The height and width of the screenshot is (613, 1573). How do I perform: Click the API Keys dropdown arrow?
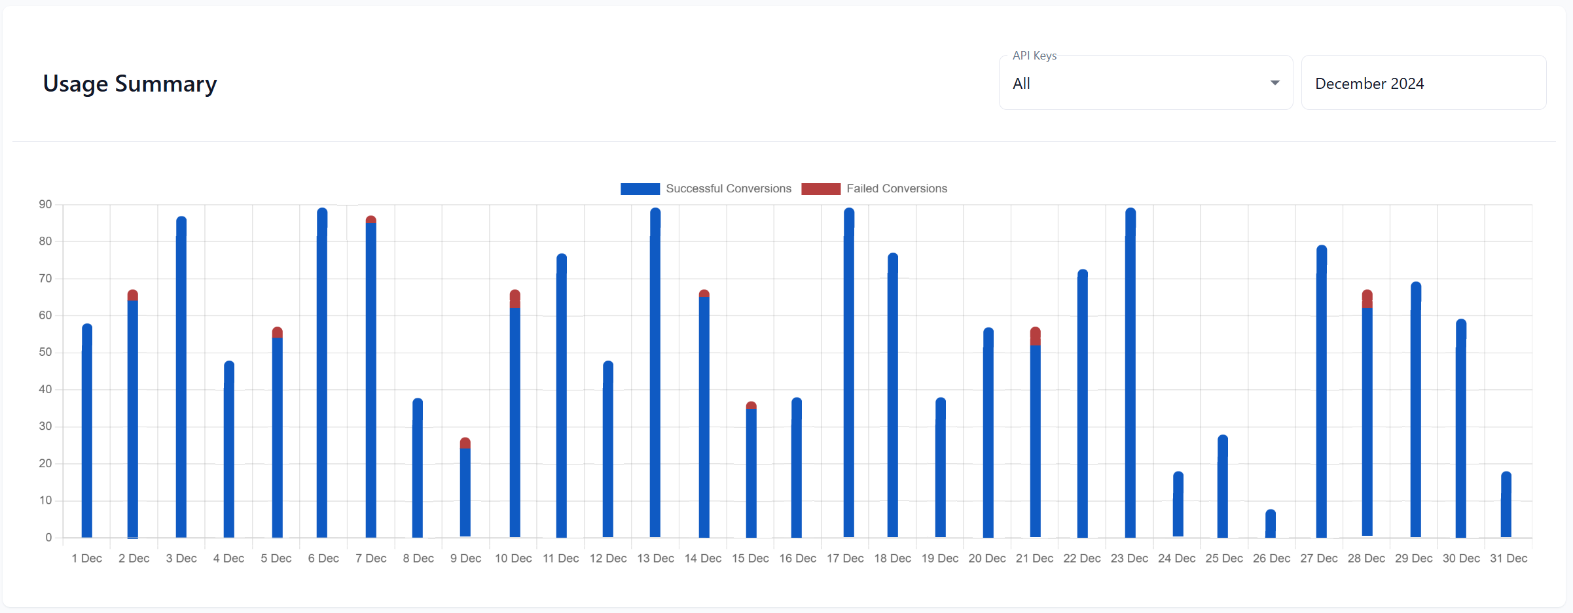click(1275, 83)
